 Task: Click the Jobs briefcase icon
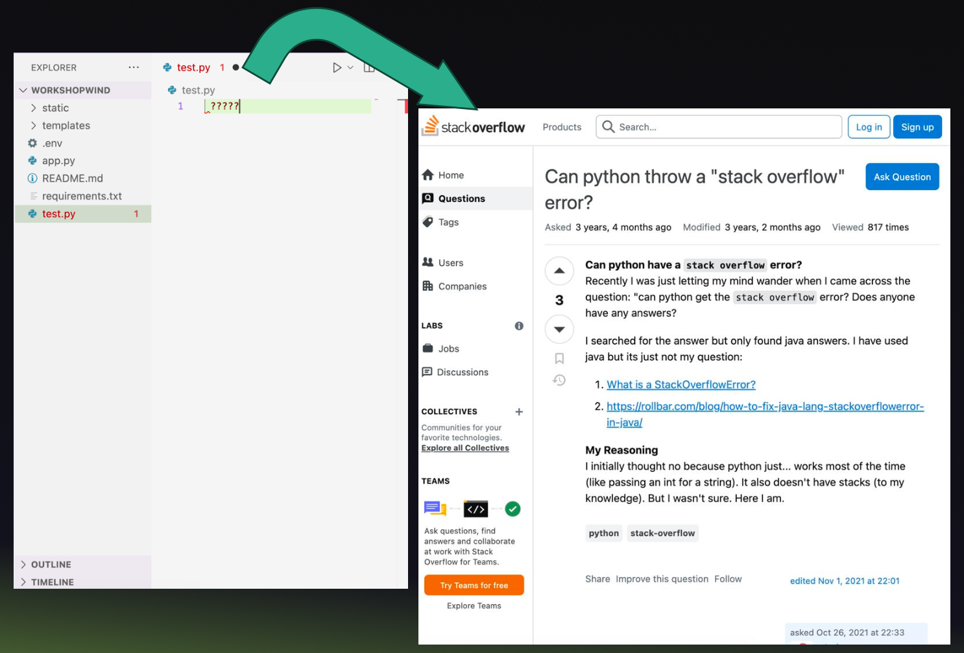[428, 348]
